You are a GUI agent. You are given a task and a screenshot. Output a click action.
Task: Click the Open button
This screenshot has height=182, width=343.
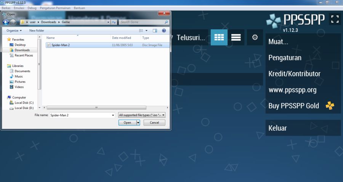coord(127,123)
